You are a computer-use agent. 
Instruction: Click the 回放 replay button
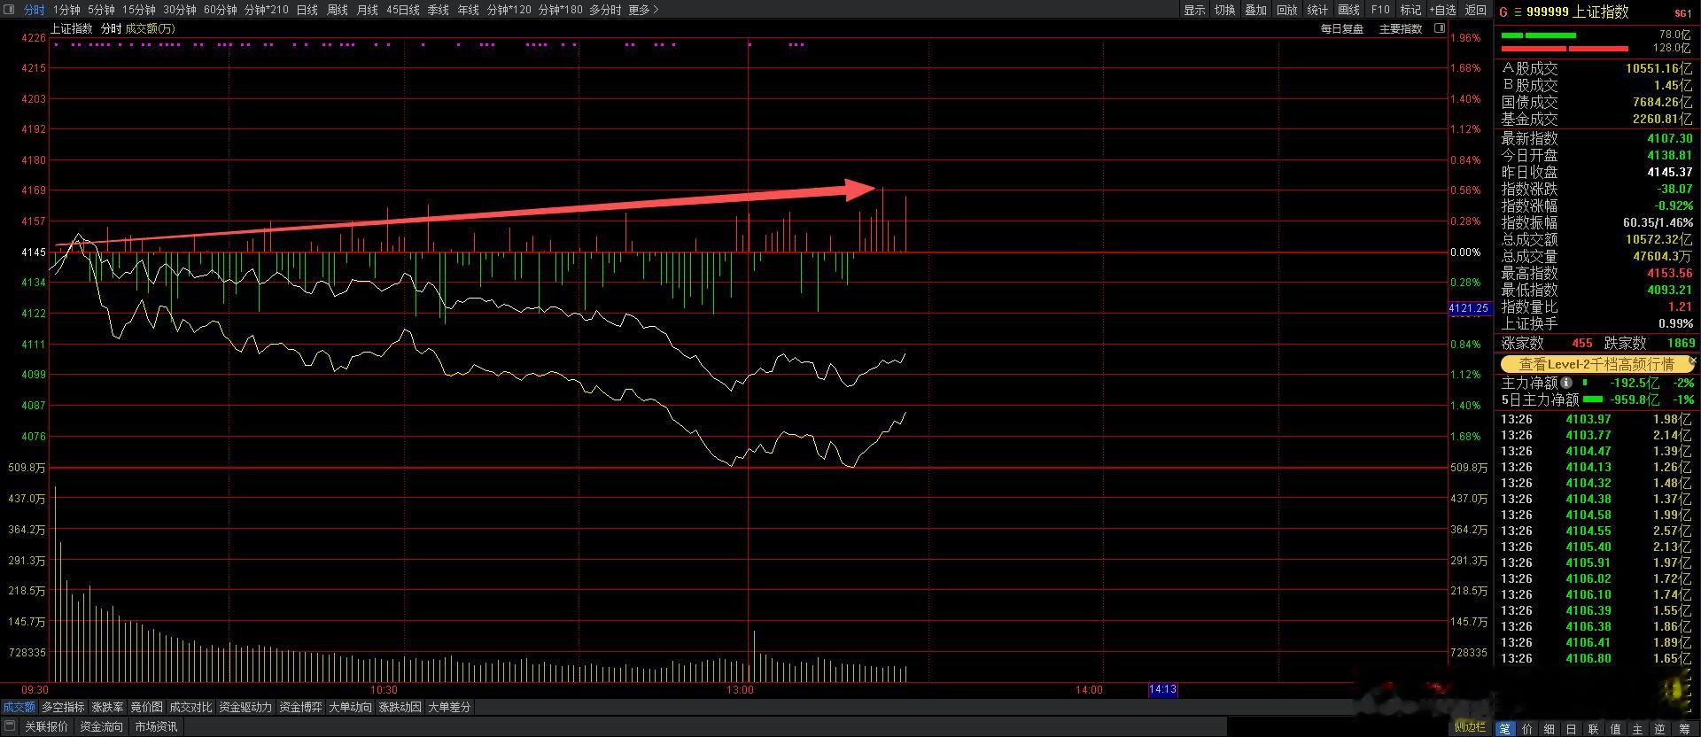pyautogui.click(x=1287, y=10)
